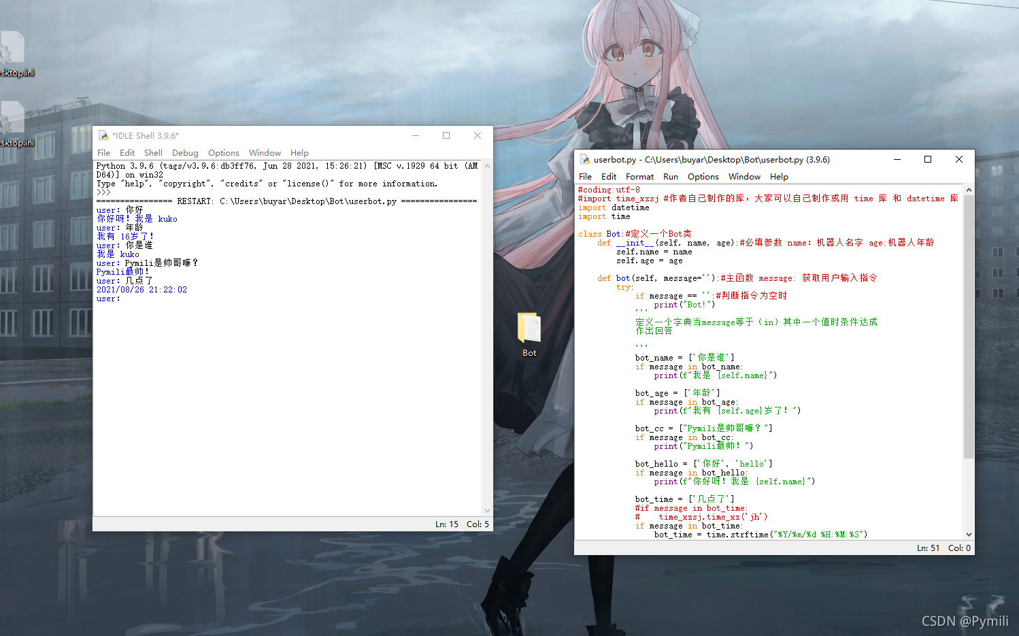Click the '>>>' prompt in IDLE Shell
The width and height of the screenshot is (1019, 636).
tap(103, 193)
